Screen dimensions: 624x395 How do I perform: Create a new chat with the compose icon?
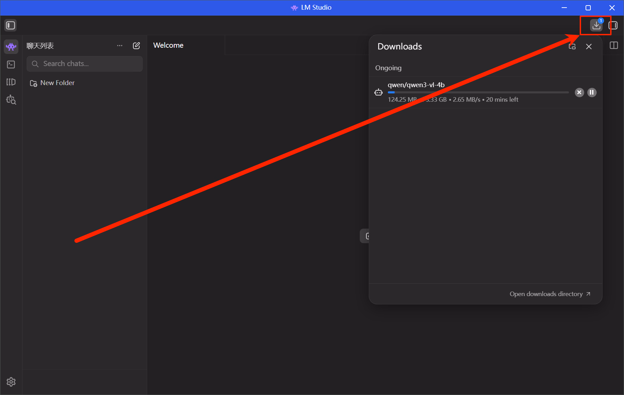[x=136, y=46]
